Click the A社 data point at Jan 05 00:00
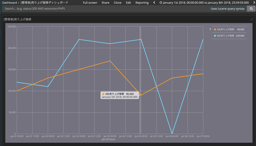 coord(141,95)
